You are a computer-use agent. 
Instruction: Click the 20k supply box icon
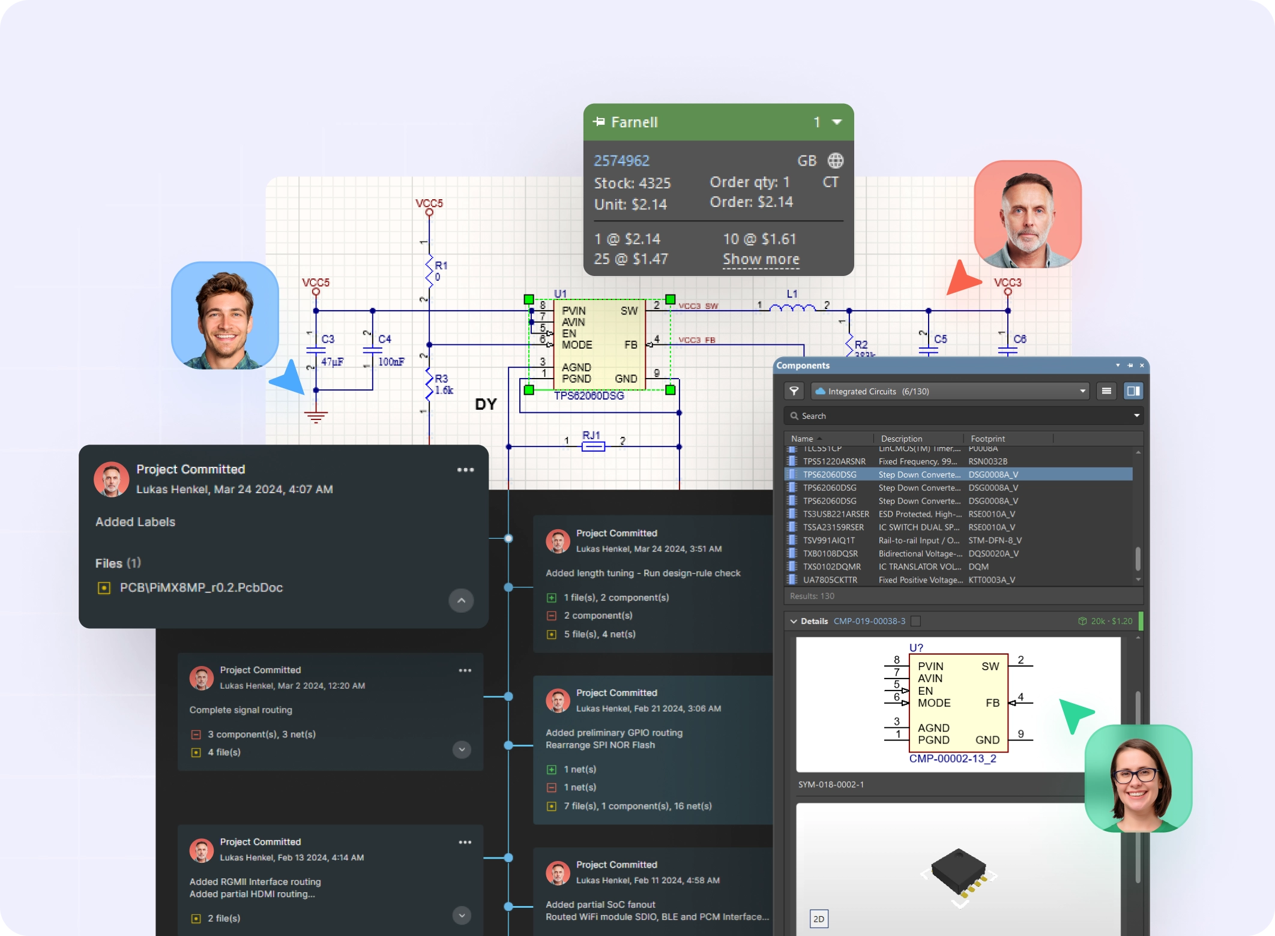click(x=1082, y=622)
